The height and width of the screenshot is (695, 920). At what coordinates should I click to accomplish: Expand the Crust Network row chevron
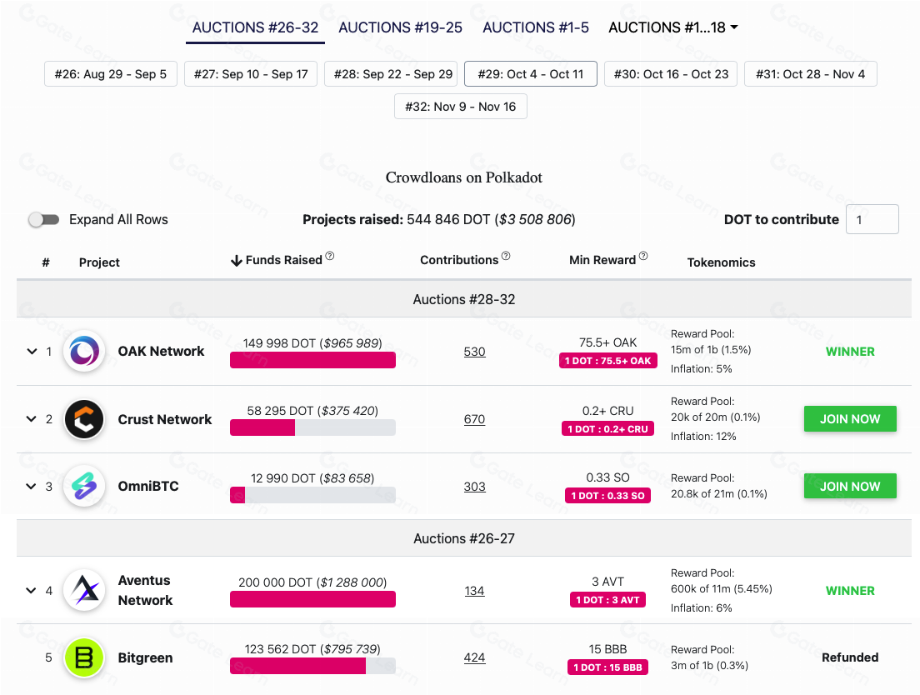[x=32, y=419]
